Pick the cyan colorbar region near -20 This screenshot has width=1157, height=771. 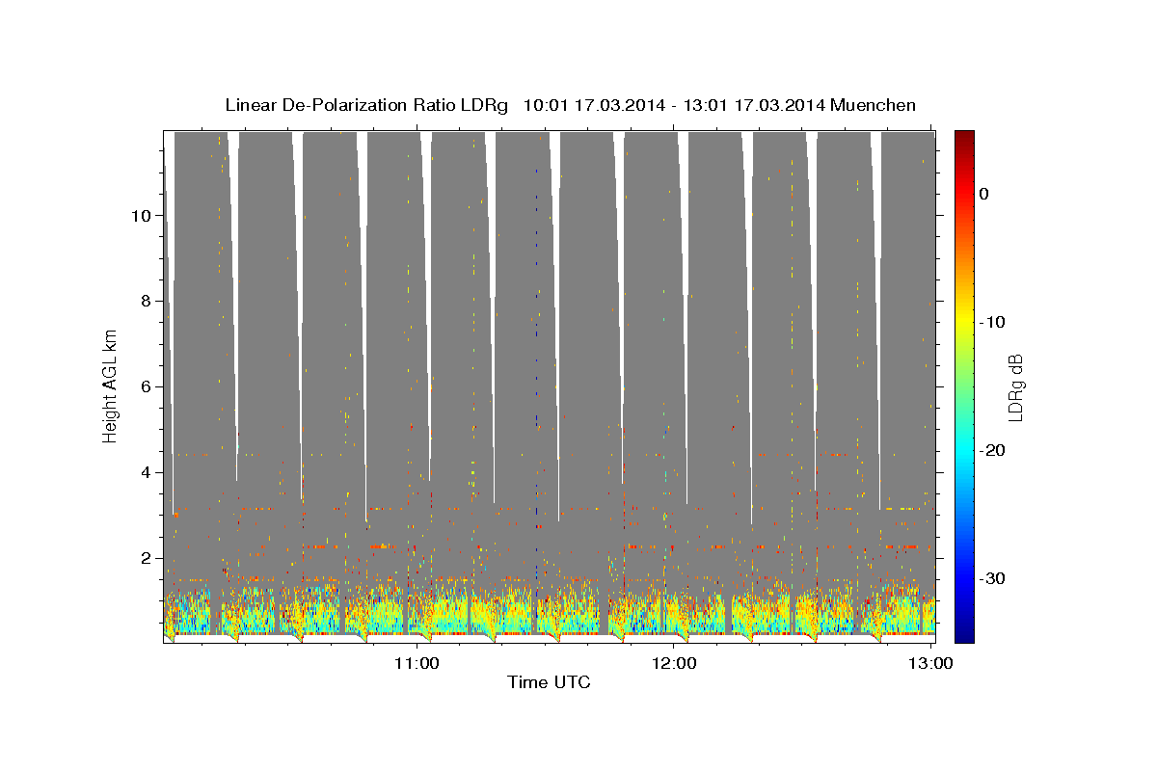click(x=963, y=450)
